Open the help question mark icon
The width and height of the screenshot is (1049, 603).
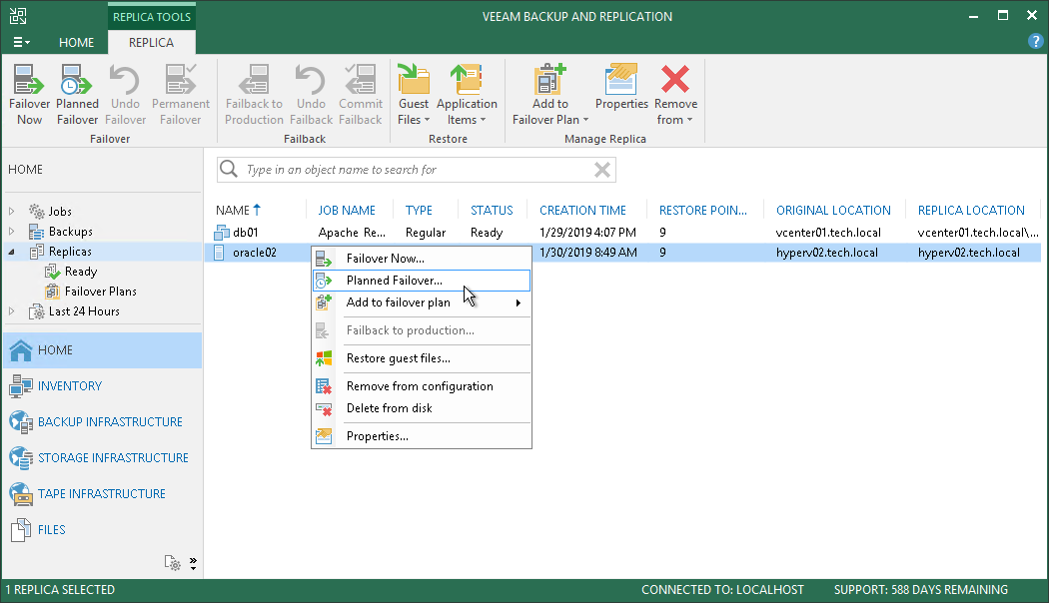coord(1035,42)
